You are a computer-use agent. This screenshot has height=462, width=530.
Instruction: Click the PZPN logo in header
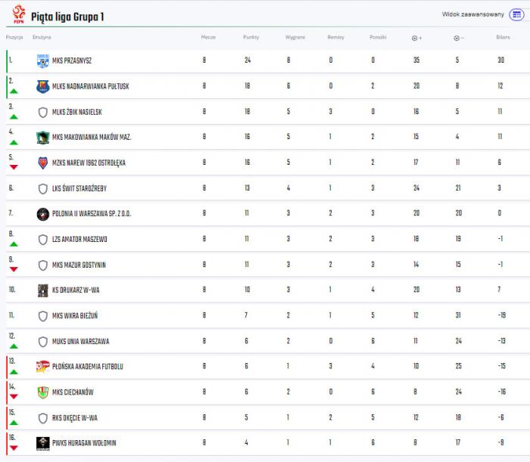pos(19,14)
